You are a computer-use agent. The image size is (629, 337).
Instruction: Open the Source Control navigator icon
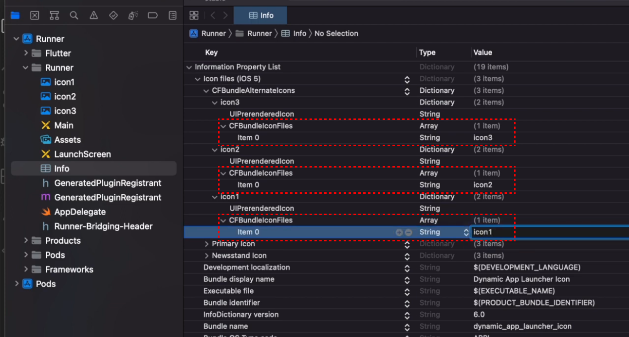click(35, 16)
